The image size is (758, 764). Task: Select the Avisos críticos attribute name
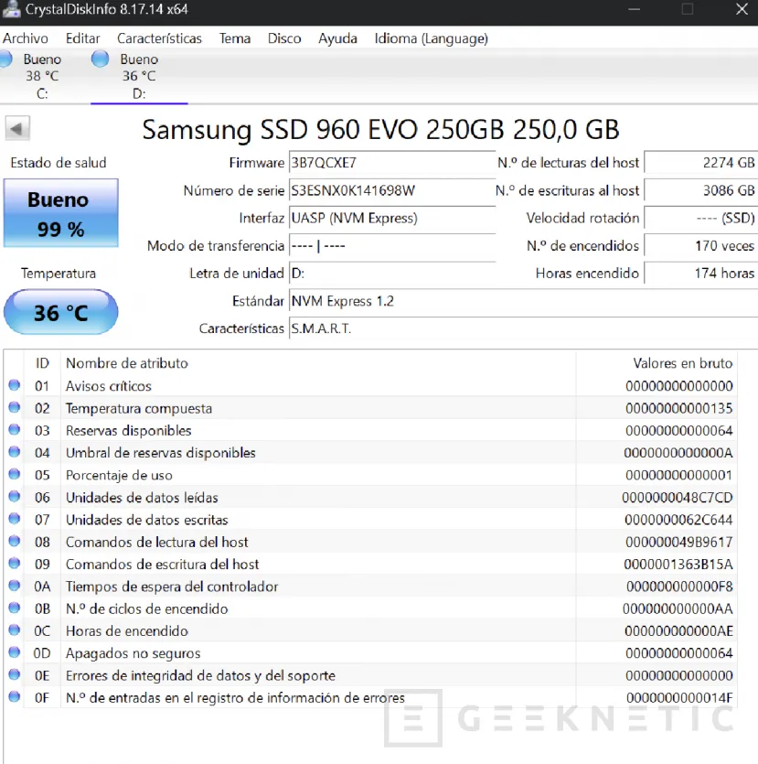click(109, 386)
